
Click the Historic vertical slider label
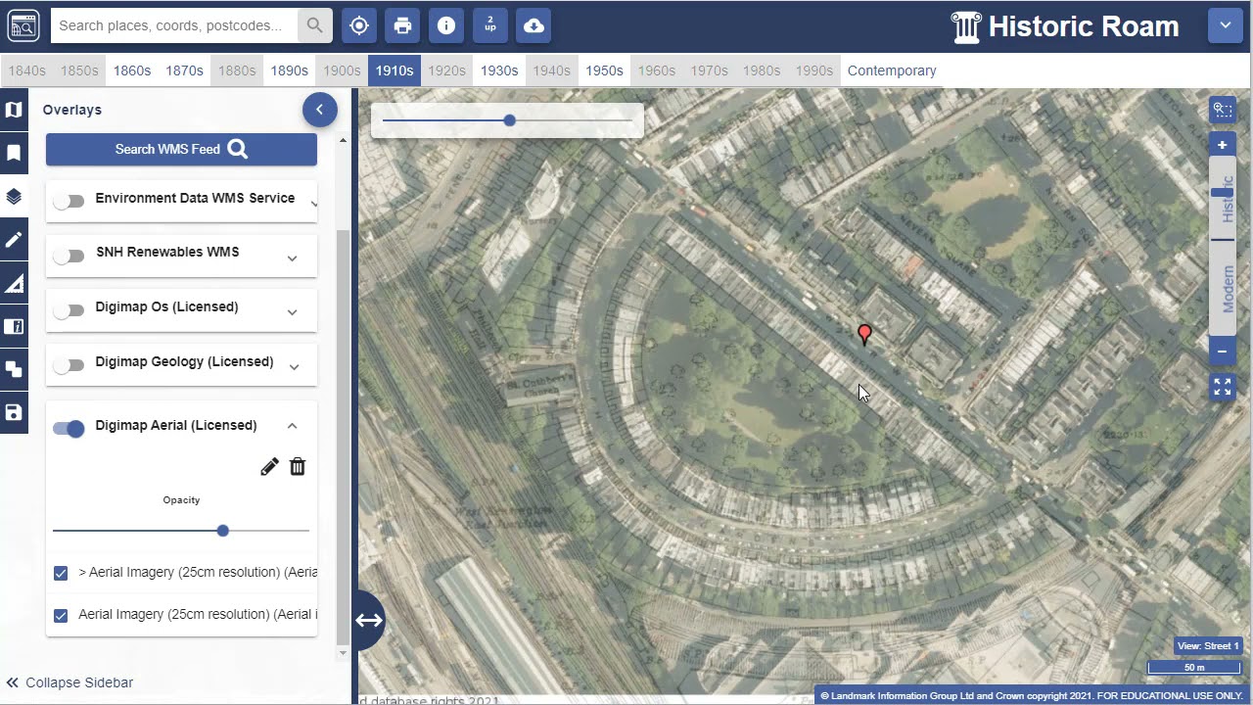[1228, 199]
